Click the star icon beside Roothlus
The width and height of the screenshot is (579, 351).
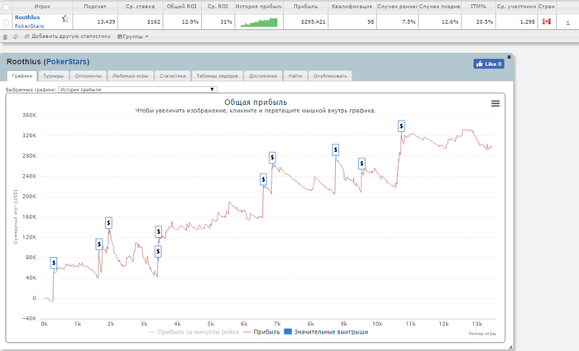point(65,18)
